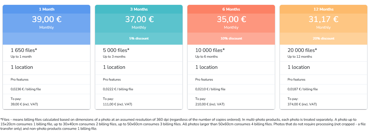370x131 pixels.
Task: Click the 5 000 files* entry
Action: (116, 50)
